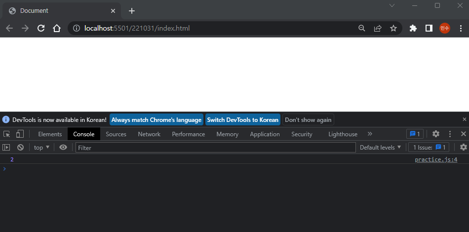Open the browser home page
This screenshot has height=232, width=469.
click(x=57, y=29)
